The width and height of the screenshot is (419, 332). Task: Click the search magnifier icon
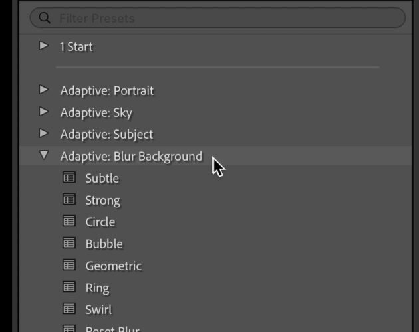point(45,18)
